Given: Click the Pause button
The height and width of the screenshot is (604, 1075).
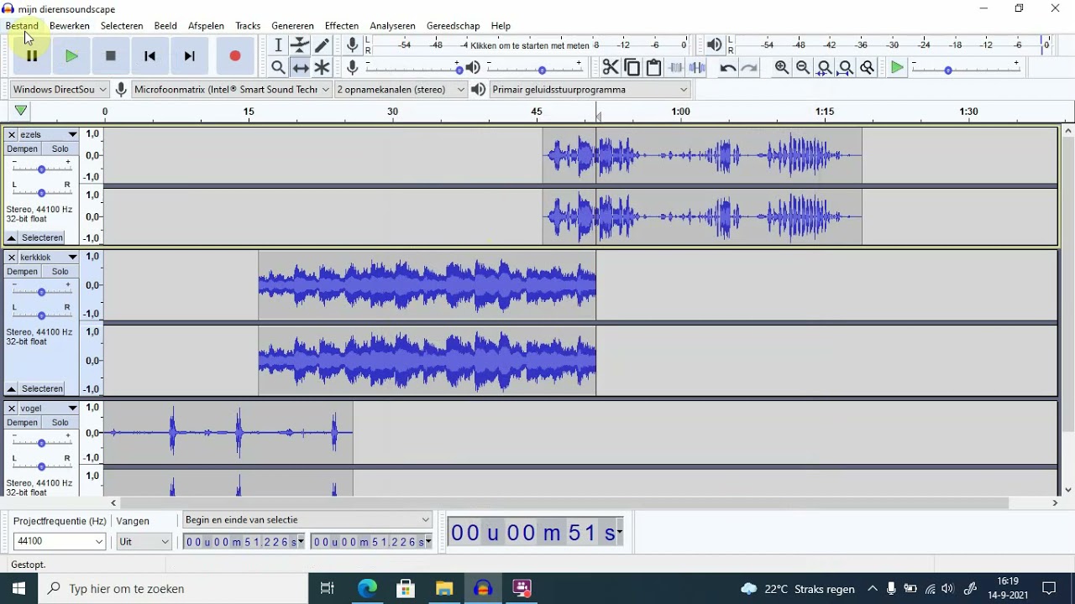Looking at the screenshot, I should (32, 56).
